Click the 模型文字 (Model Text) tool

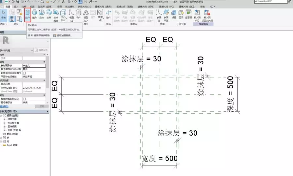[x=86, y=15]
